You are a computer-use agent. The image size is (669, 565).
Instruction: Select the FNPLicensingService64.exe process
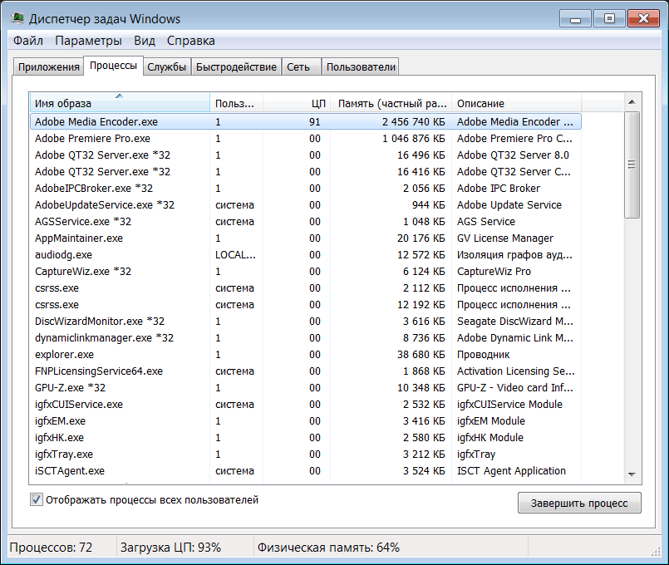click(306, 371)
